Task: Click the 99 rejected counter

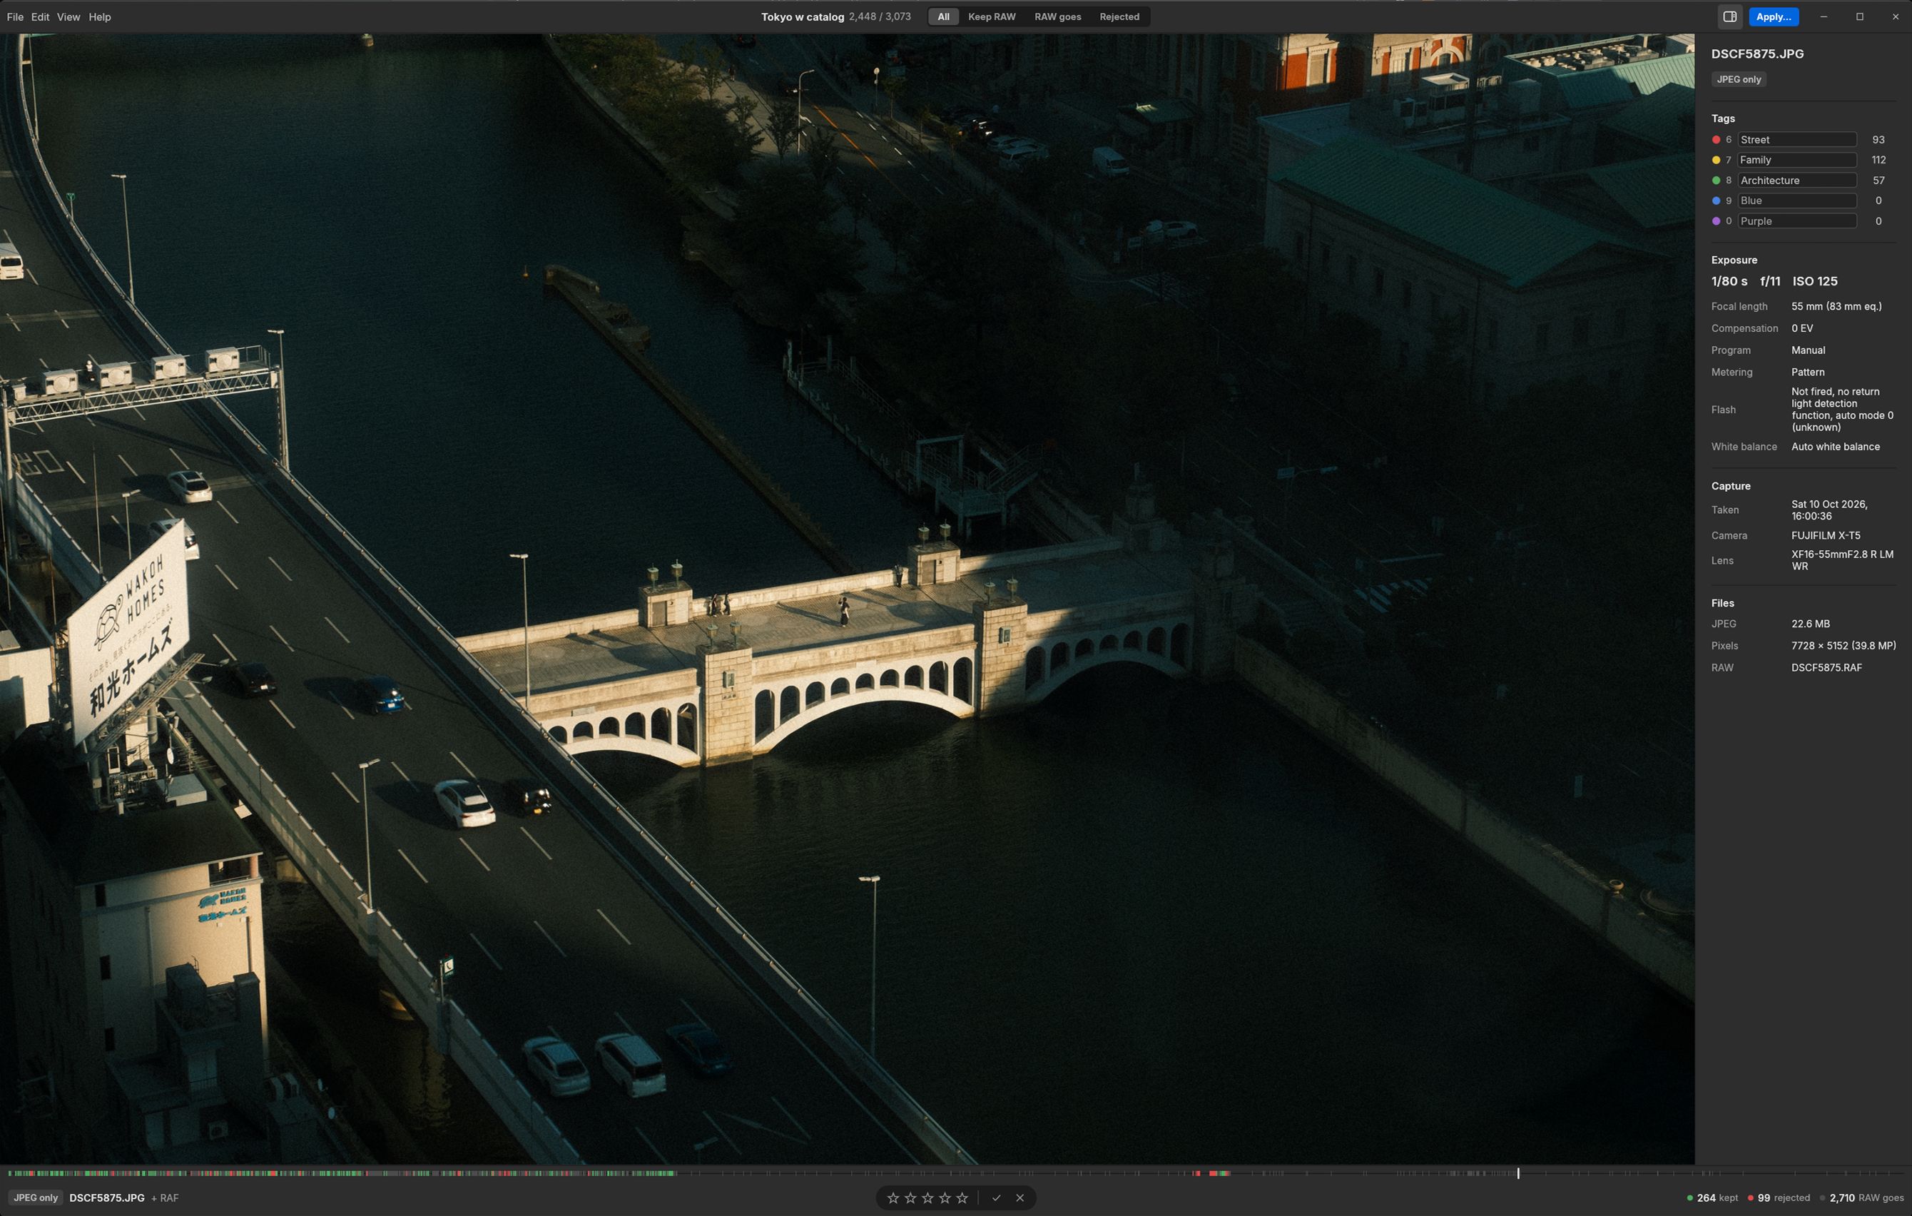Action: coord(1779,1197)
